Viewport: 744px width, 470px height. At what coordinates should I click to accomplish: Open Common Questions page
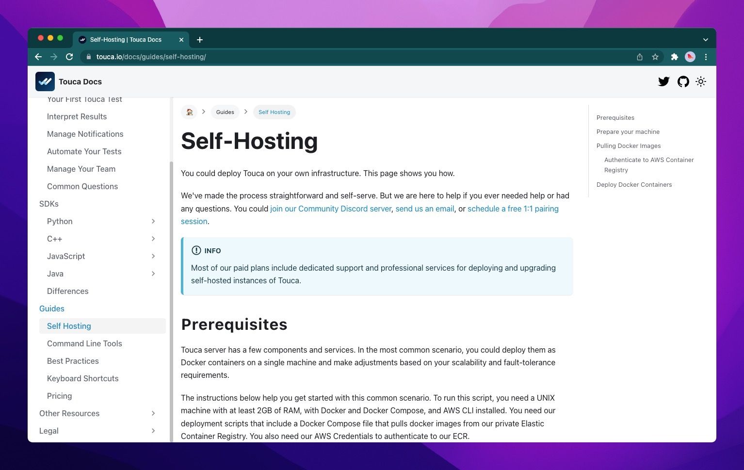82,186
